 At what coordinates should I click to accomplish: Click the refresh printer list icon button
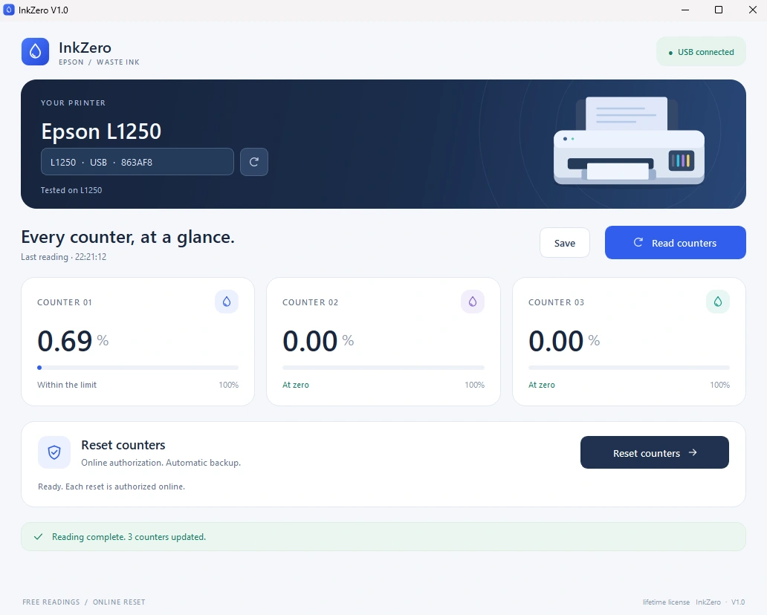point(254,162)
